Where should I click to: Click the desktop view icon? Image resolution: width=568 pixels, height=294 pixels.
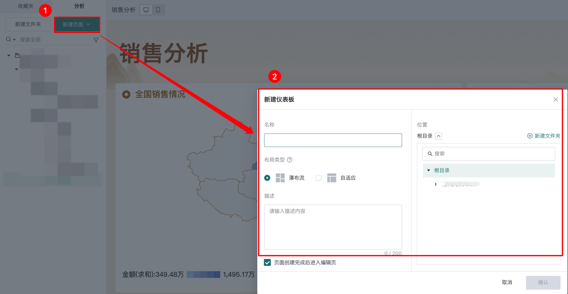tap(146, 10)
